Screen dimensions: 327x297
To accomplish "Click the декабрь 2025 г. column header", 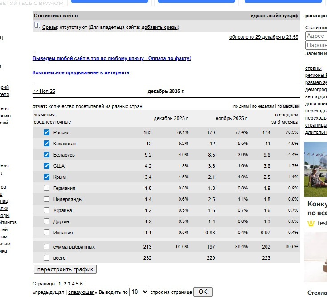I will pos(171,118).
